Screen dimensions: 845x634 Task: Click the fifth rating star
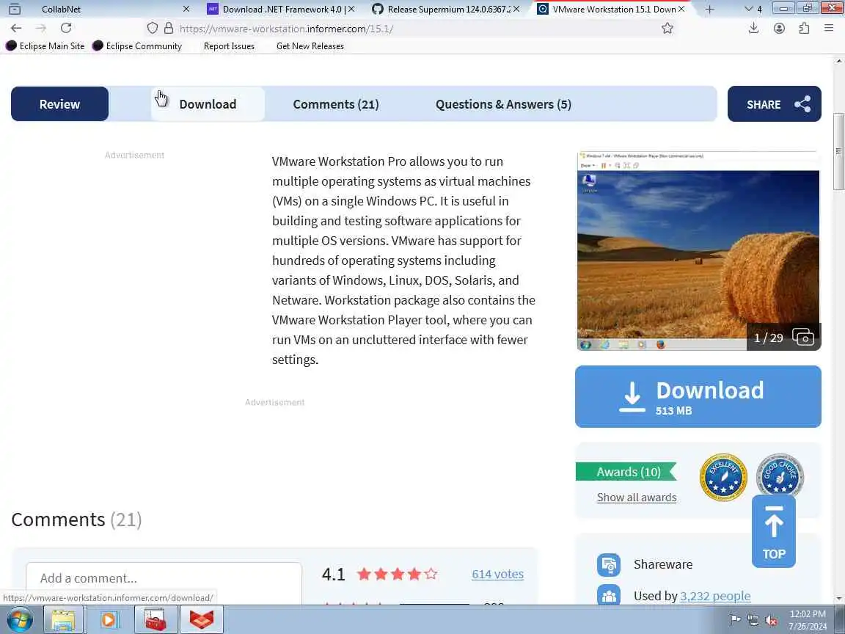[x=431, y=574]
